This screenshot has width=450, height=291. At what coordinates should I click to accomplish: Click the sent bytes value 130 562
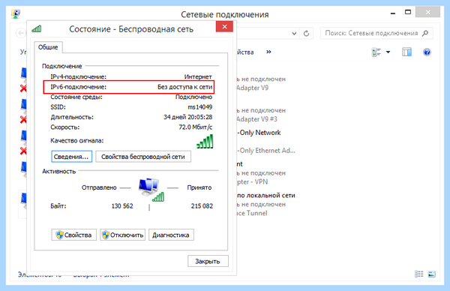(122, 206)
